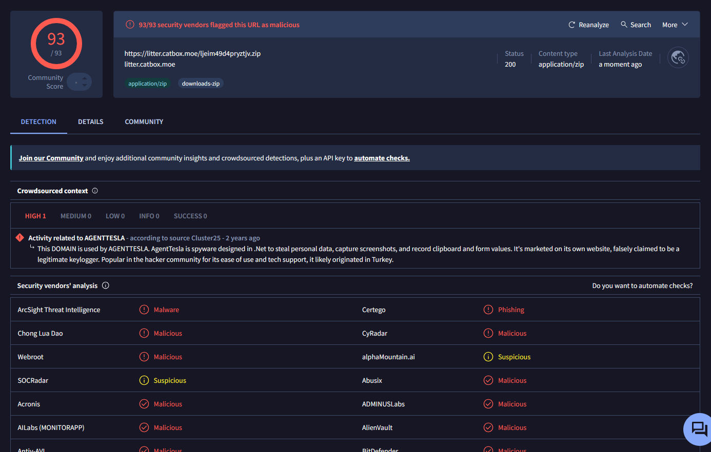Downvote using the Community Score down arrow
Image resolution: width=711 pixels, height=452 pixels.
click(85, 86)
